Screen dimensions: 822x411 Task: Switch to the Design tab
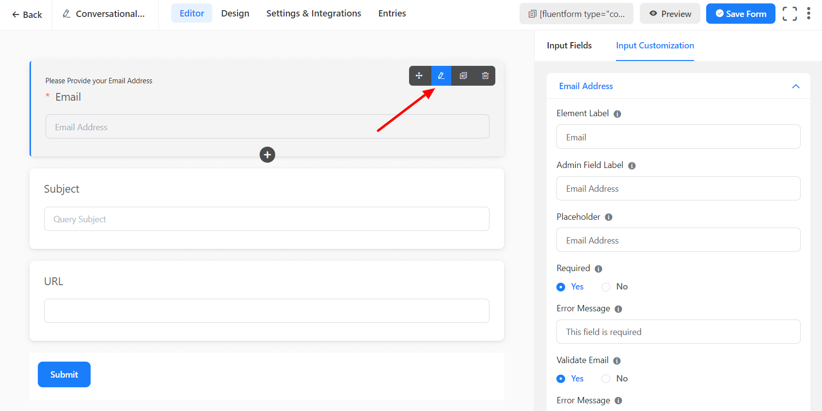click(235, 14)
